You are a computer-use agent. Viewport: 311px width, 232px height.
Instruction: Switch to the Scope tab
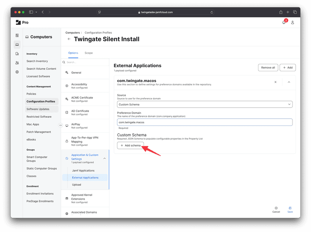[88, 53]
